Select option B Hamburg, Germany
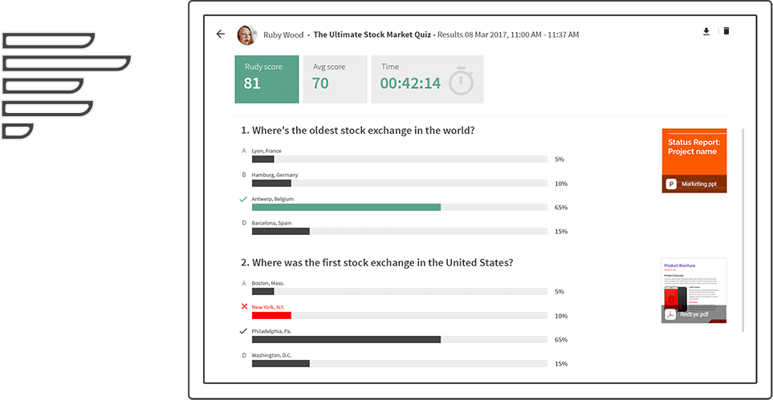Screen dimensions: 773x400 click(x=275, y=175)
